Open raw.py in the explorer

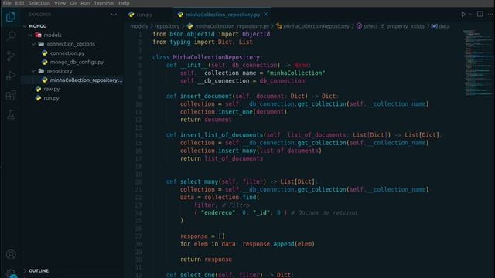point(52,90)
